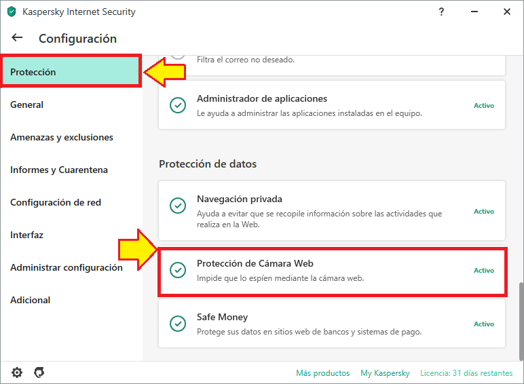Click the My Kaspersky link
The width and height of the screenshot is (524, 384).
385,373
